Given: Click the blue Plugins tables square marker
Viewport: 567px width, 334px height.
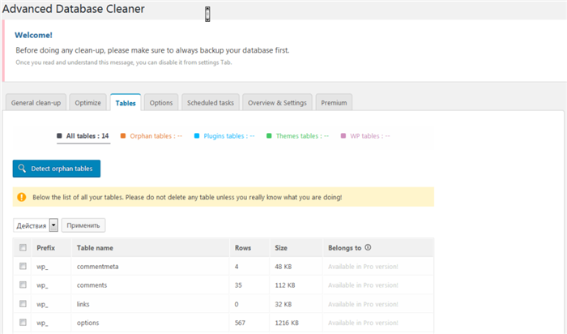Looking at the screenshot, I should (x=197, y=135).
